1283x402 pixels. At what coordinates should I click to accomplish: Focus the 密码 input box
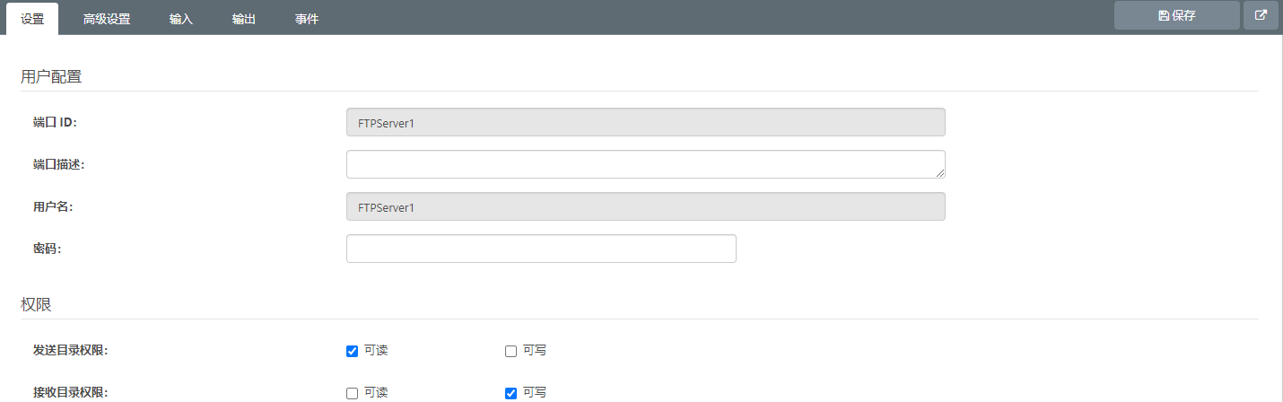click(x=541, y=249)
